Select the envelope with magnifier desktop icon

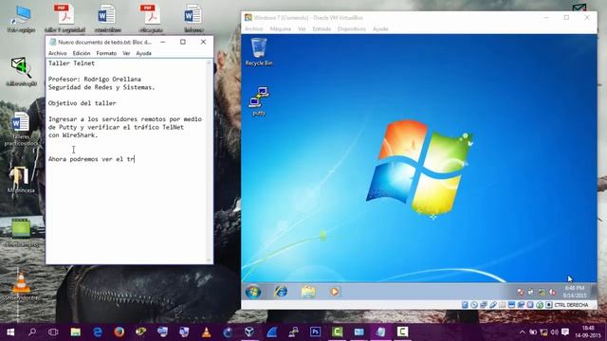[x=21, y=71]
